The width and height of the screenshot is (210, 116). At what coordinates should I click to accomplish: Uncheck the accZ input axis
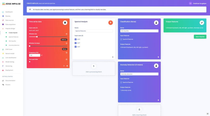pos(76,47)
